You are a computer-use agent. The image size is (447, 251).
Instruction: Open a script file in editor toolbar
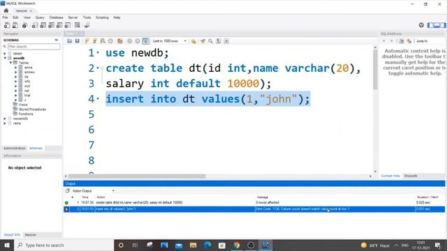click(x=70, y=41)
